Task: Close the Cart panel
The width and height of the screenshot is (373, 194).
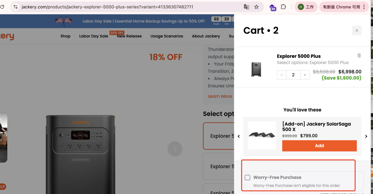Action: pos(356,30)
